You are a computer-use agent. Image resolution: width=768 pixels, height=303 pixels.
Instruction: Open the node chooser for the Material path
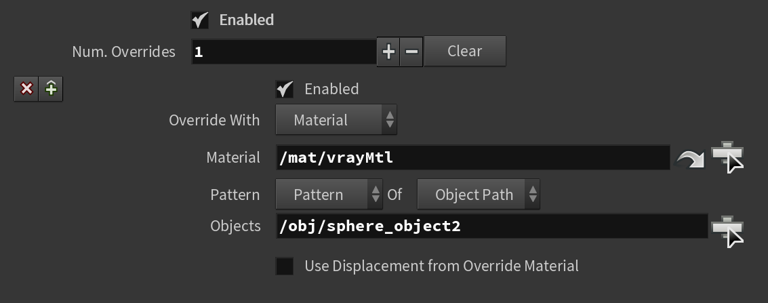point(728,158)
